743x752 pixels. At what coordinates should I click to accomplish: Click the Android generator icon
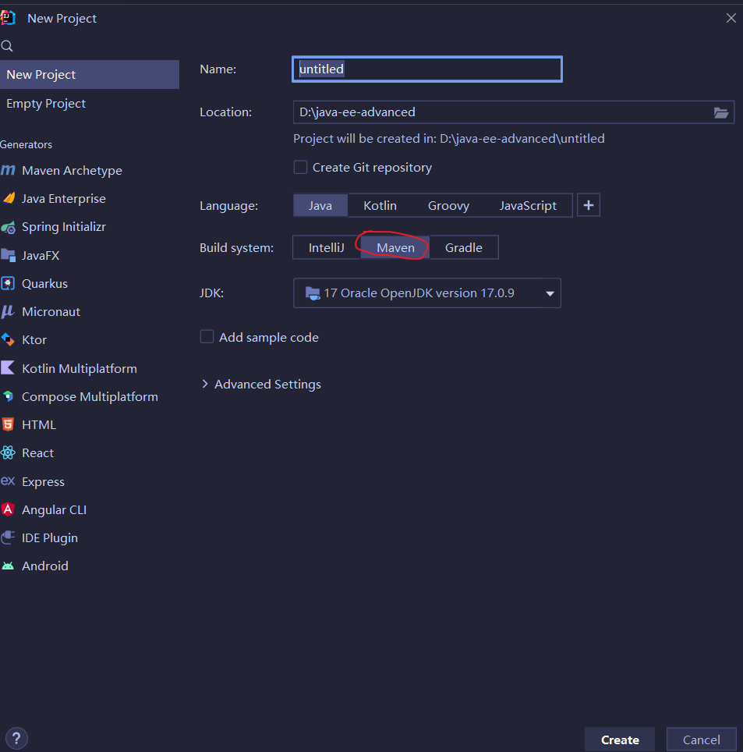[x=8, y=566]
